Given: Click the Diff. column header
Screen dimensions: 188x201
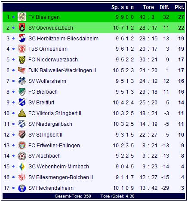Looking at the screenshot, I should coord(164,7).
